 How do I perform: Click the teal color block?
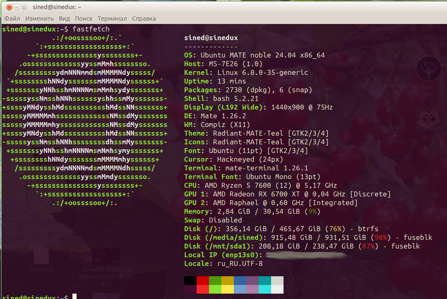coord(265,280)
